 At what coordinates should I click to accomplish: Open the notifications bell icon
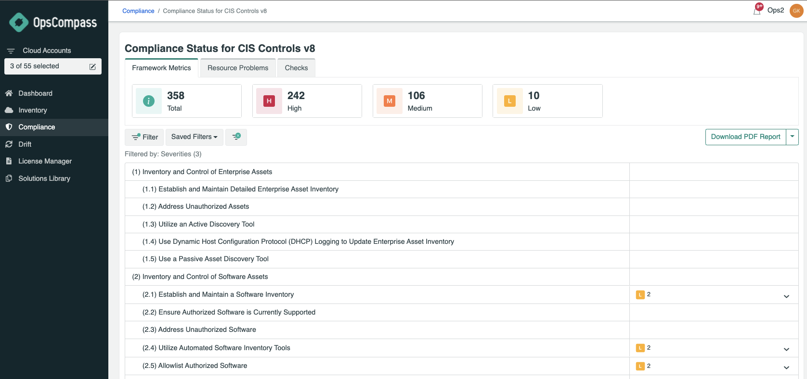point(757,10)
